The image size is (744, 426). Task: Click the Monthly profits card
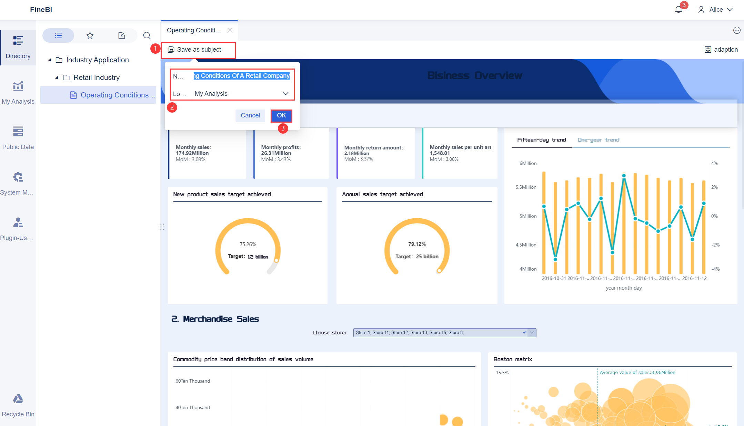pos(291,153)
